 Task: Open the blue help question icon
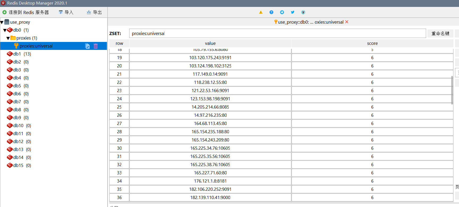[271, 12]
